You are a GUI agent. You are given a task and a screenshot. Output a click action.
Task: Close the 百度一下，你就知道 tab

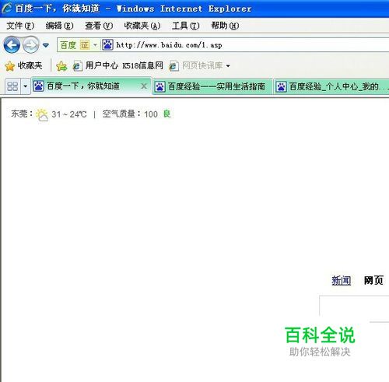[144, 86]
